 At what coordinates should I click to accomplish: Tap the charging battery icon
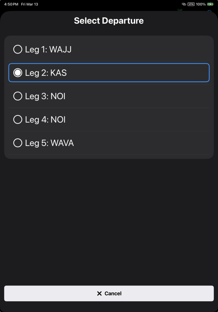click(210, 4)
